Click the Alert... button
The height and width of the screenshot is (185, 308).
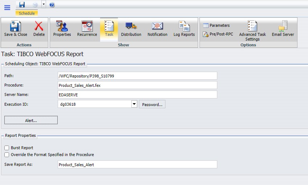point(31,120)
